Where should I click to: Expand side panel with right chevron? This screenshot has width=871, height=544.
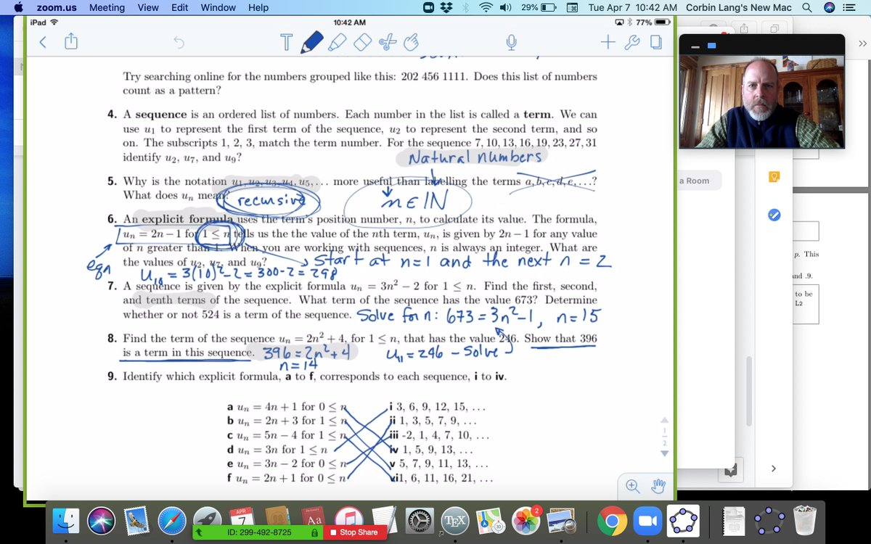tap(774, 469)
